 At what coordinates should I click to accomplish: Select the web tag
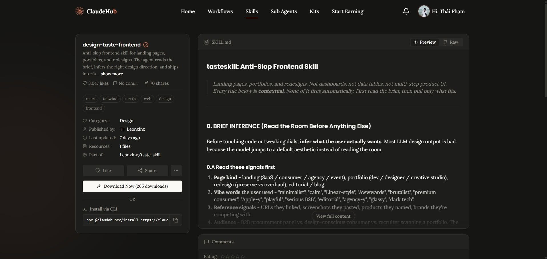pyautogui.click(x=148, y=99)
